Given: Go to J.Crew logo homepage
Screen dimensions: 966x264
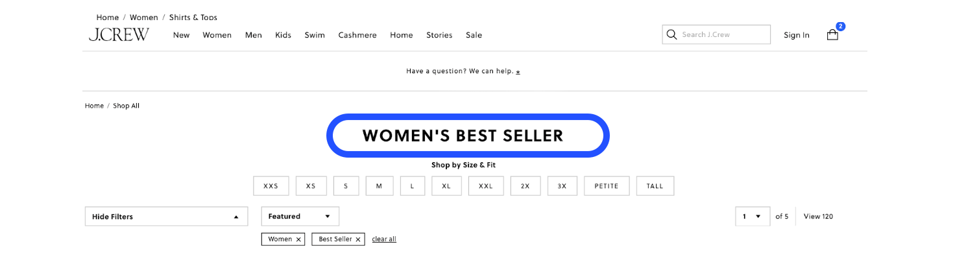Looking at the screenshot, I should tap(119, 35).
